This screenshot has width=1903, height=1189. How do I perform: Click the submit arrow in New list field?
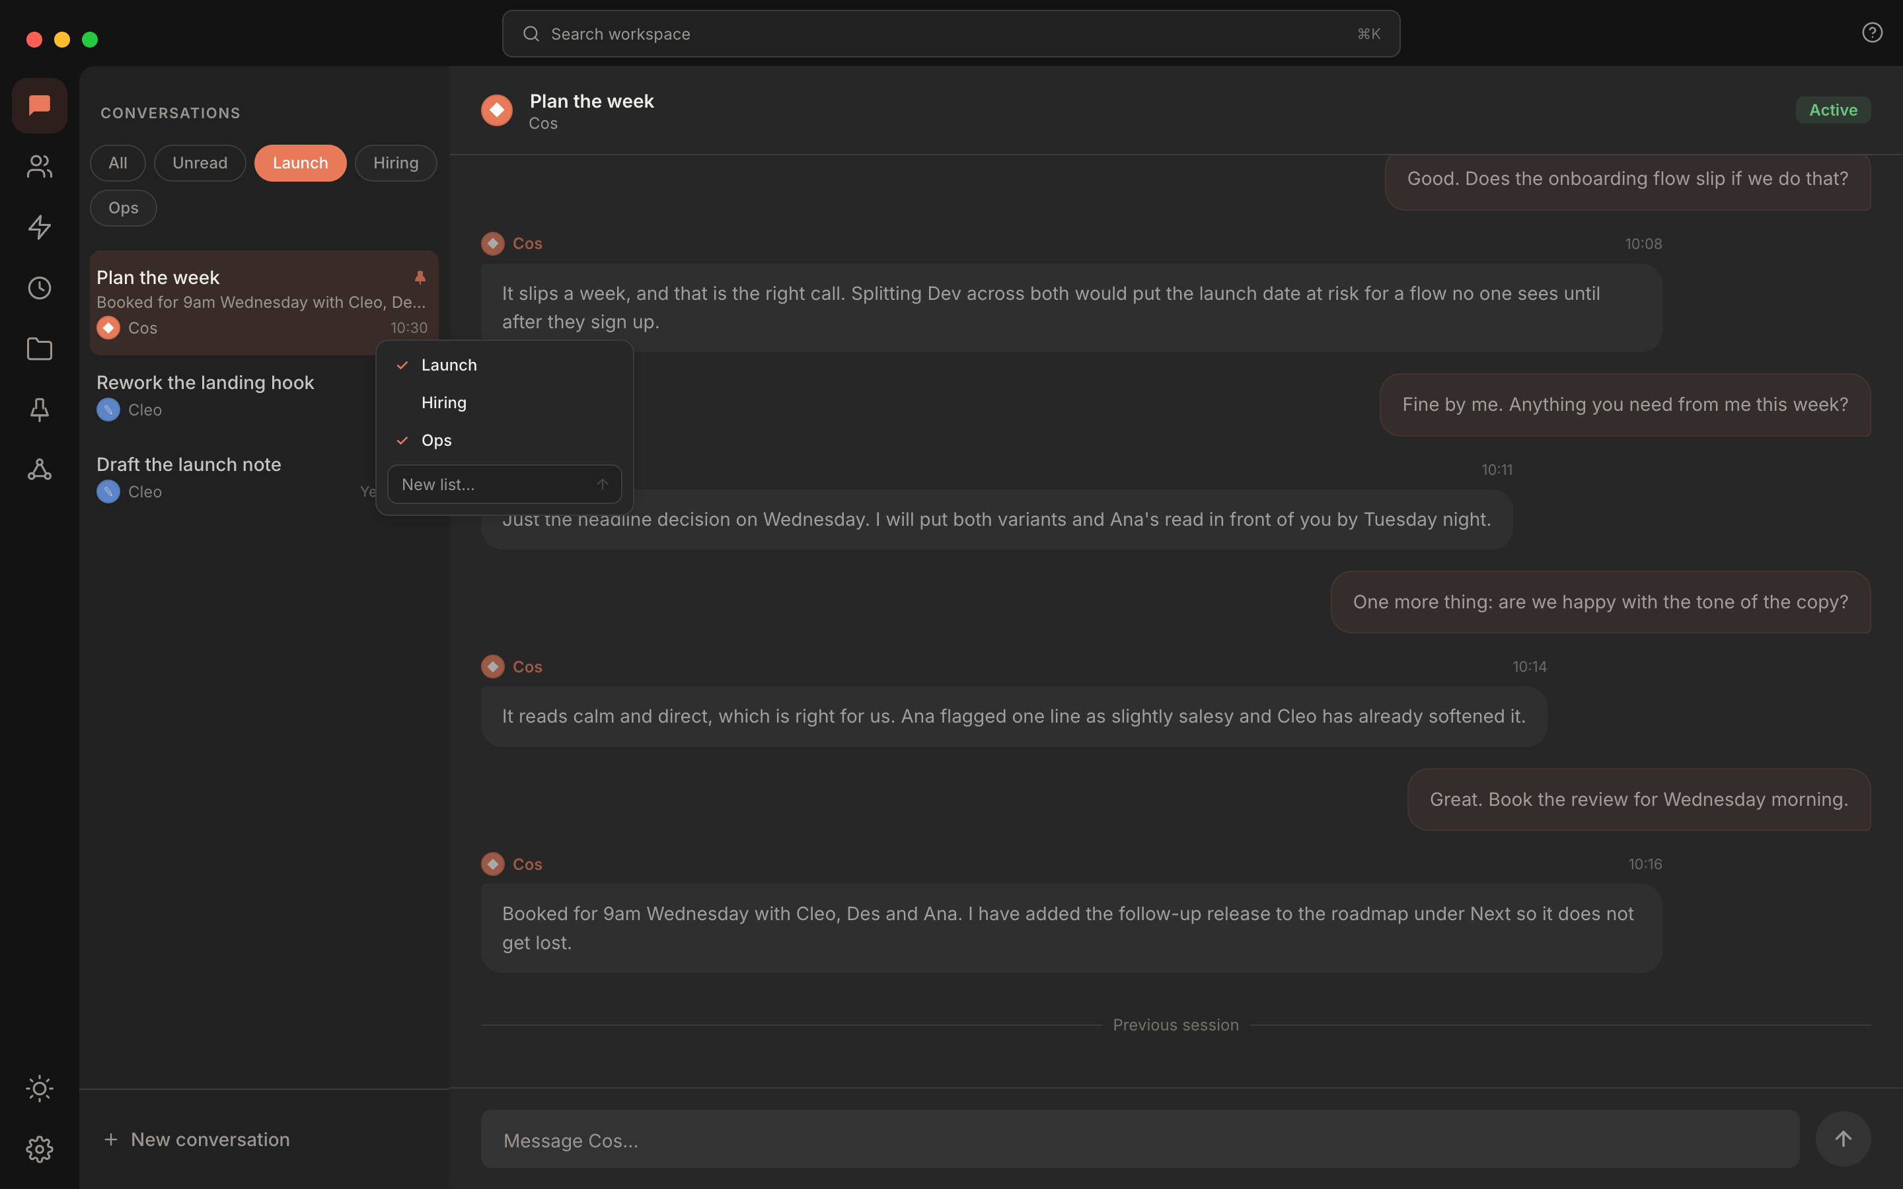point(603,484)
